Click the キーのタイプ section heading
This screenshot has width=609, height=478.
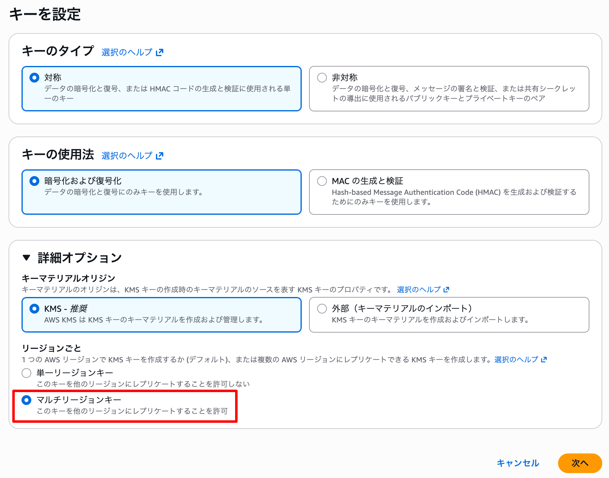coord(58,51)
